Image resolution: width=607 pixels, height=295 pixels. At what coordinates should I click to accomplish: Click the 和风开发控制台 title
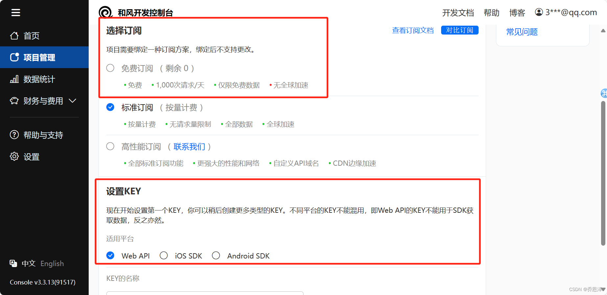point(146,13)
